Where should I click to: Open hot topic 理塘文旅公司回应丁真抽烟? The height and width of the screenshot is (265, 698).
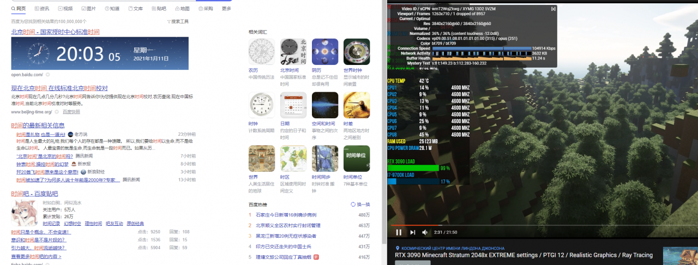click(x=284, y=257)
